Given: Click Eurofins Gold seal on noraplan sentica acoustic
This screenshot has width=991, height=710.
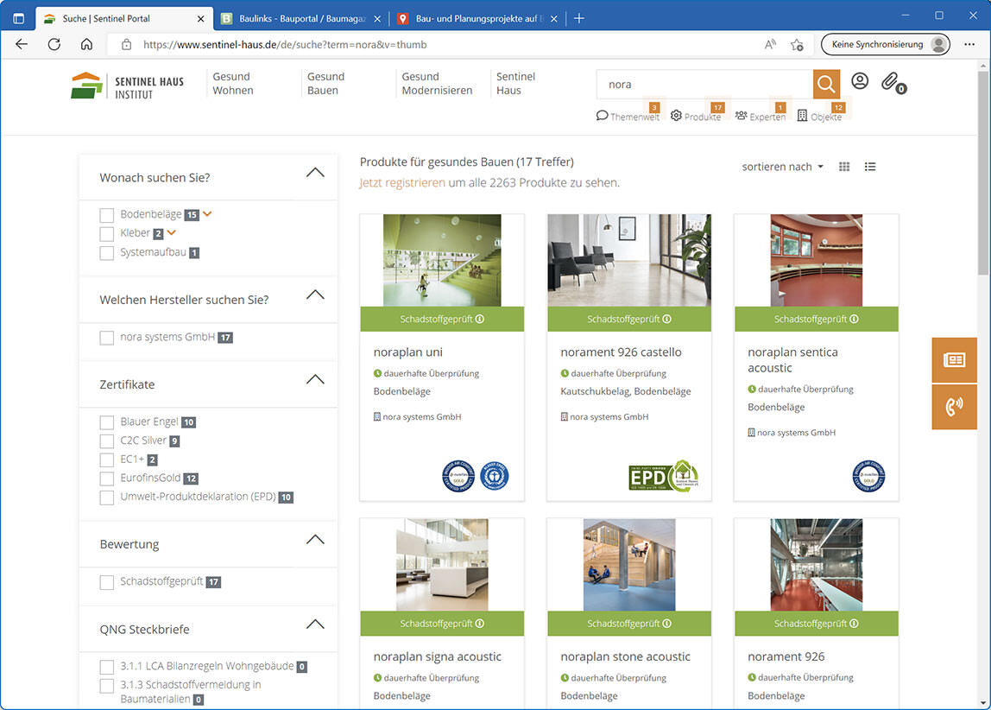Looking at the screenshot, I should [x=868, y=476].
